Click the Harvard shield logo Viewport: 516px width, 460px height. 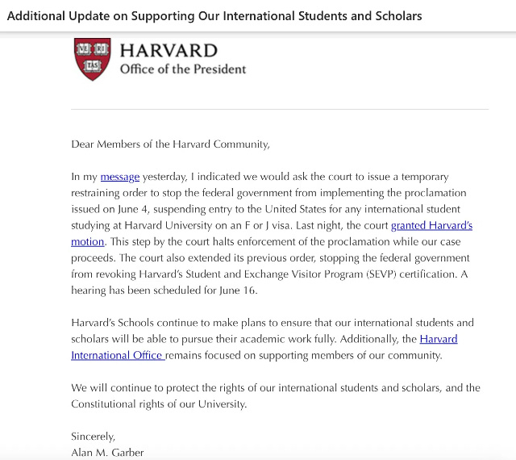tap(92, 59)
